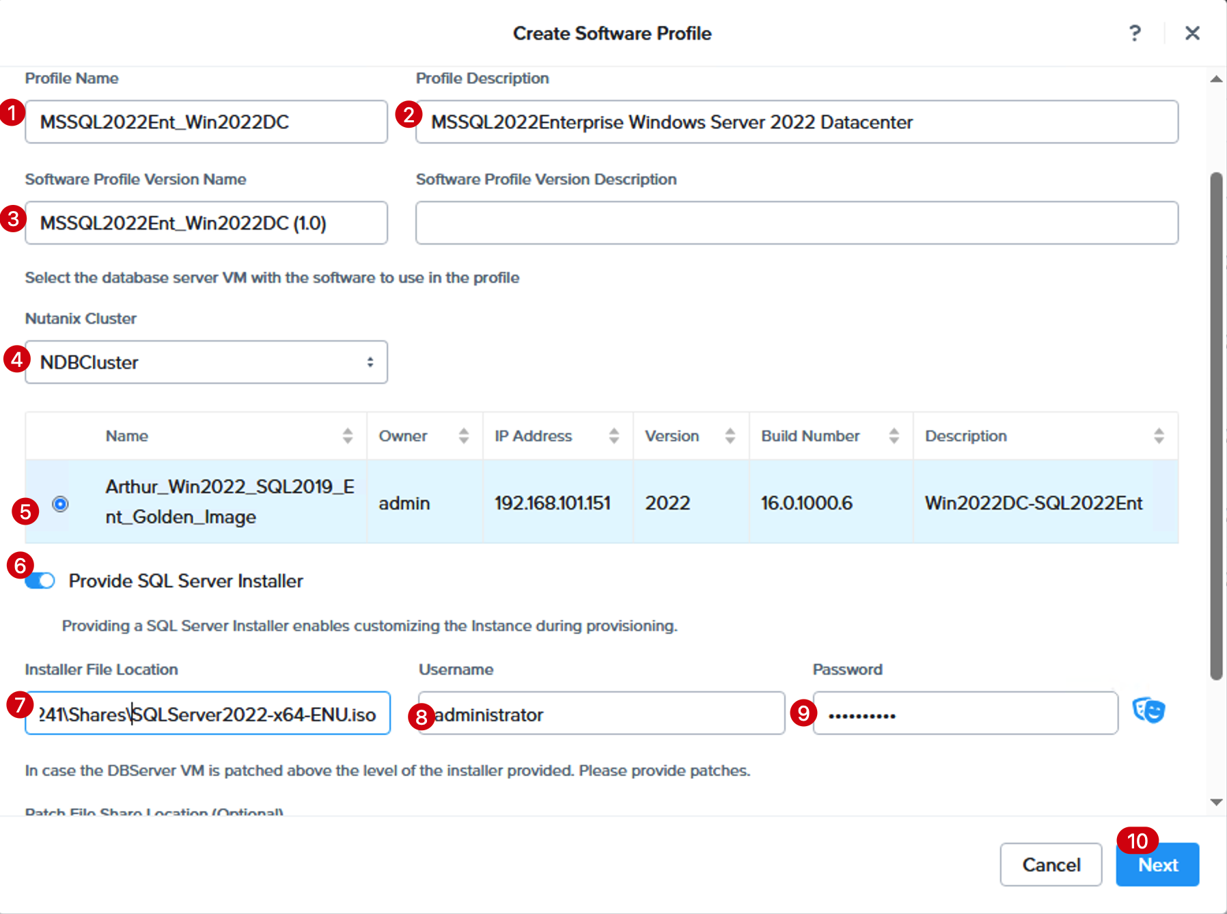
Task: Select the 192.168.101.151 IP address cell
Action: (x=558, y=503)
